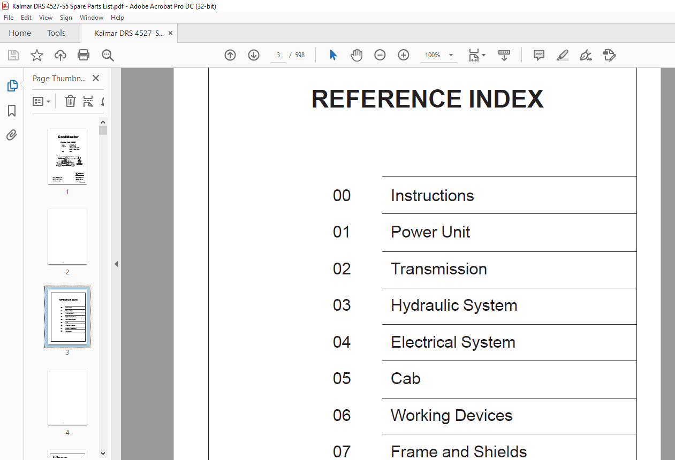Click the total page count 598
This screenshot has width=675, height=460.
tap(300, 55)
